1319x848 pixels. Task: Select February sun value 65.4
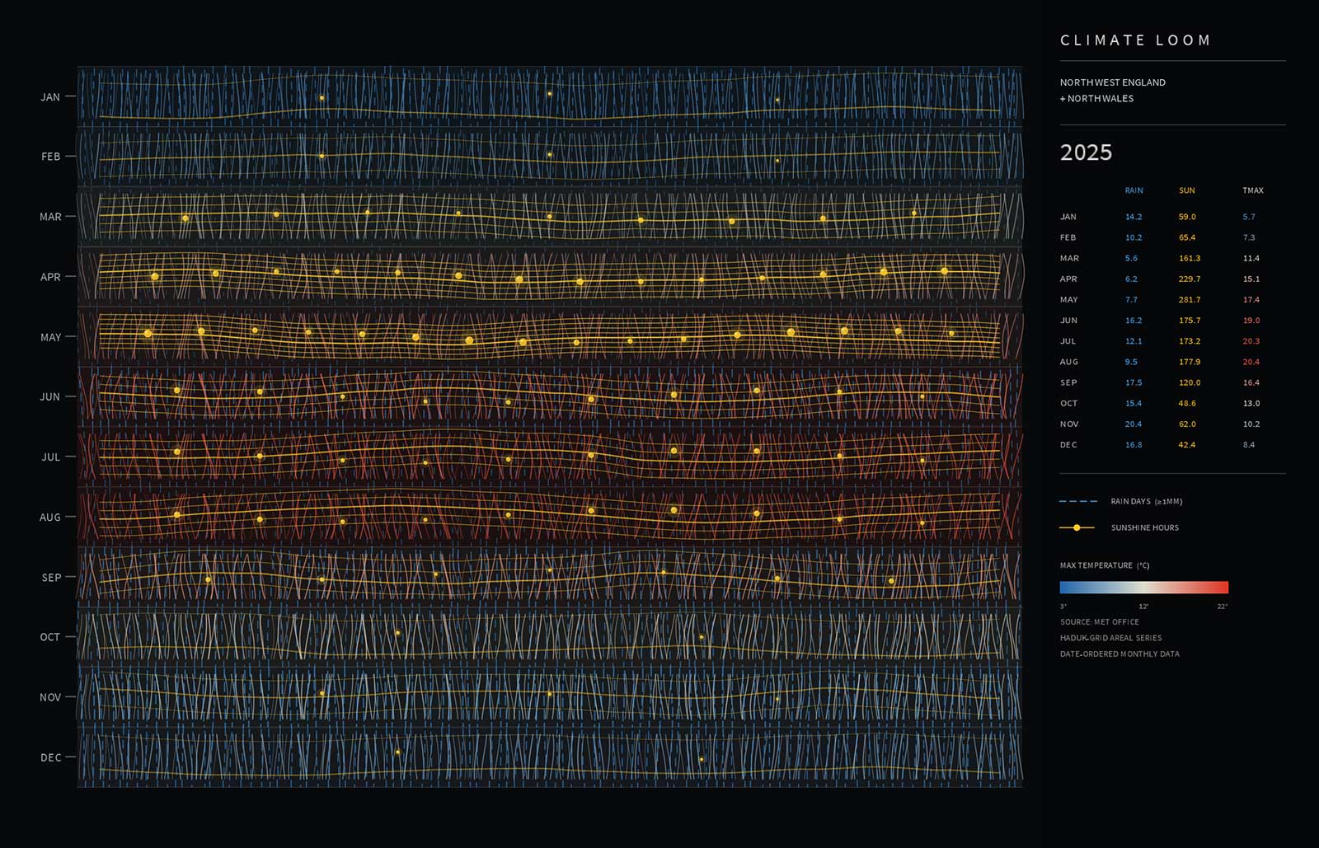(x=1187, y=237)
